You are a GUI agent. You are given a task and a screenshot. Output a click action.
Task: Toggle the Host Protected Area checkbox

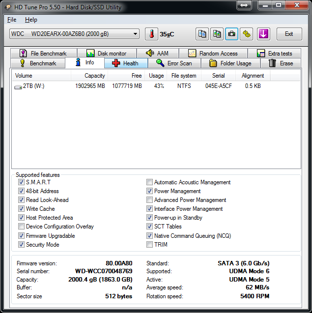point(21,217)
